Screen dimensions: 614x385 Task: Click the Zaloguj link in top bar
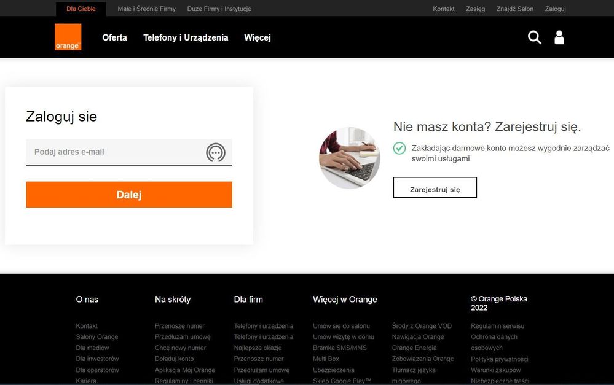point(555,9)
